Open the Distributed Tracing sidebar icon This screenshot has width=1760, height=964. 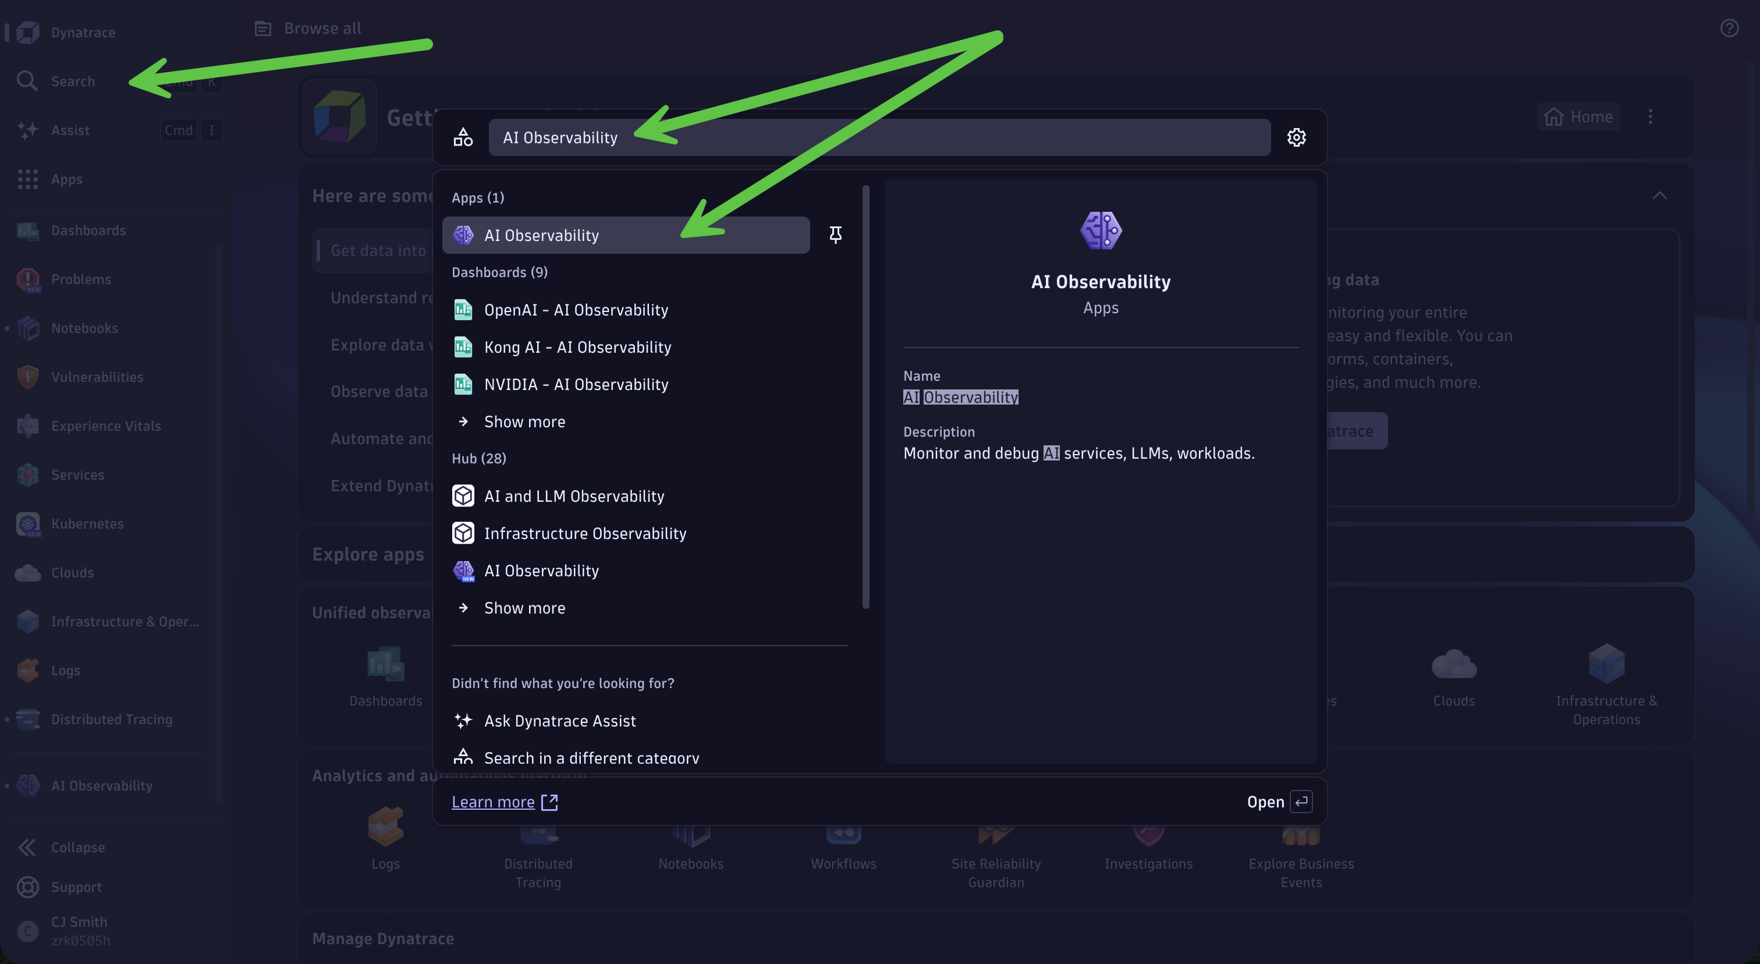click(x=27, y=720)
